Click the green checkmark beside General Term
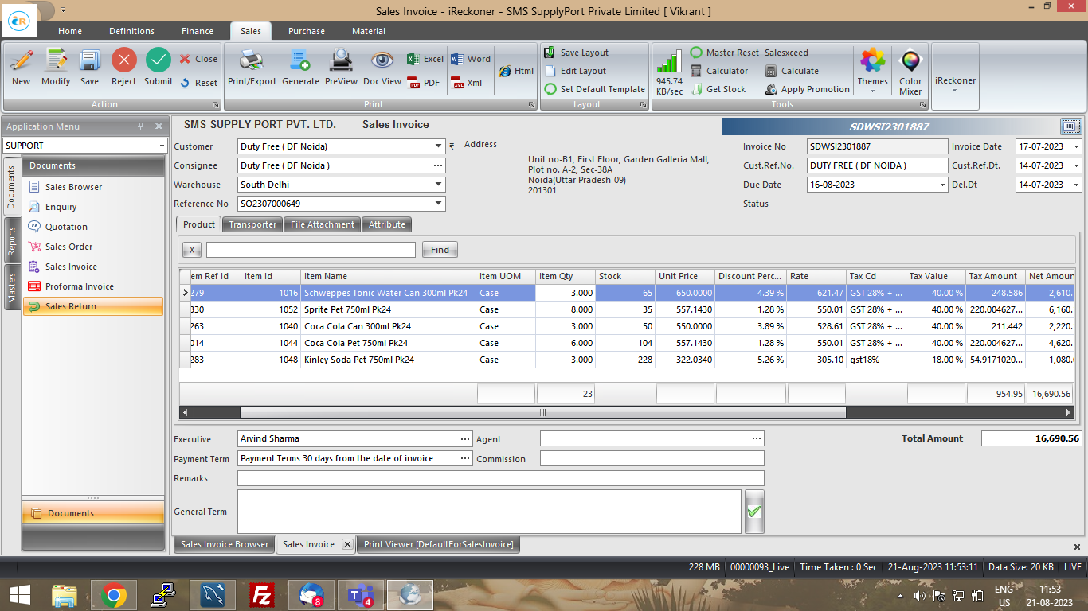This screenshot has width=1088, height=611. (753, 512)
